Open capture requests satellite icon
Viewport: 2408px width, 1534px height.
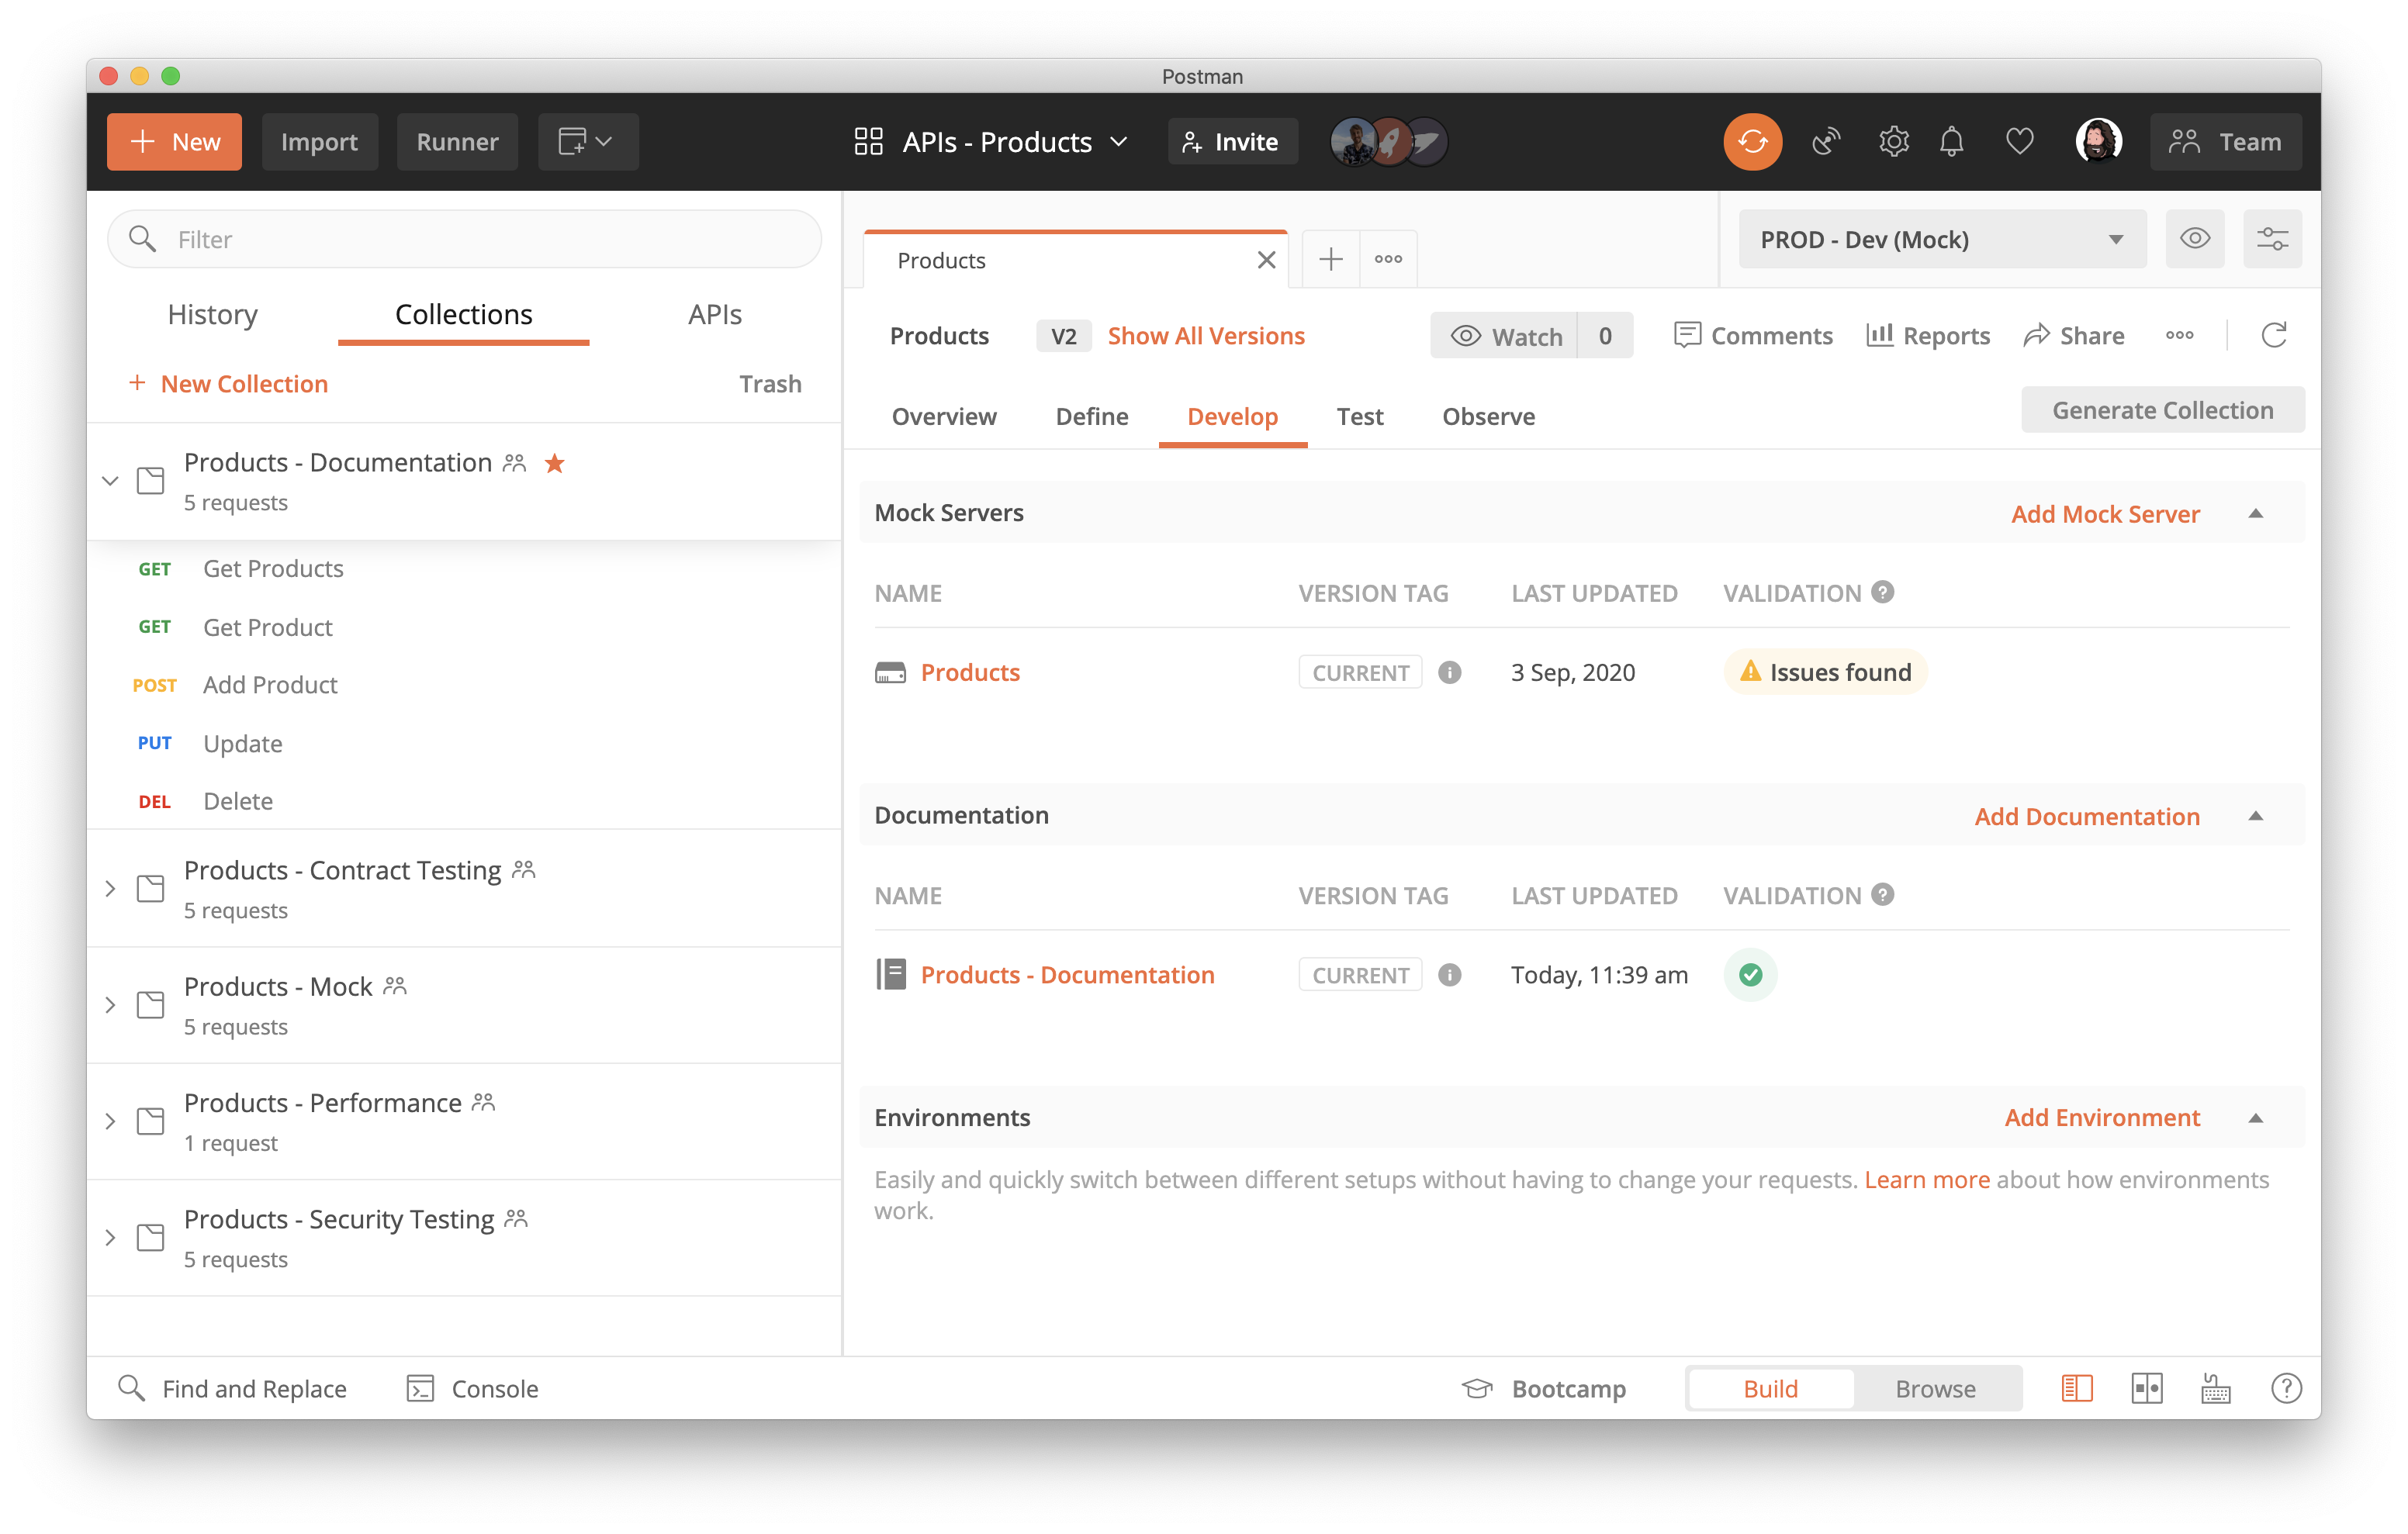(1826, 141)
